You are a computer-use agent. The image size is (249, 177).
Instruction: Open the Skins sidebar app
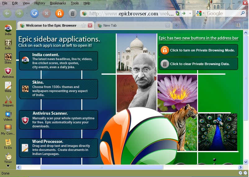coord(8,59)
